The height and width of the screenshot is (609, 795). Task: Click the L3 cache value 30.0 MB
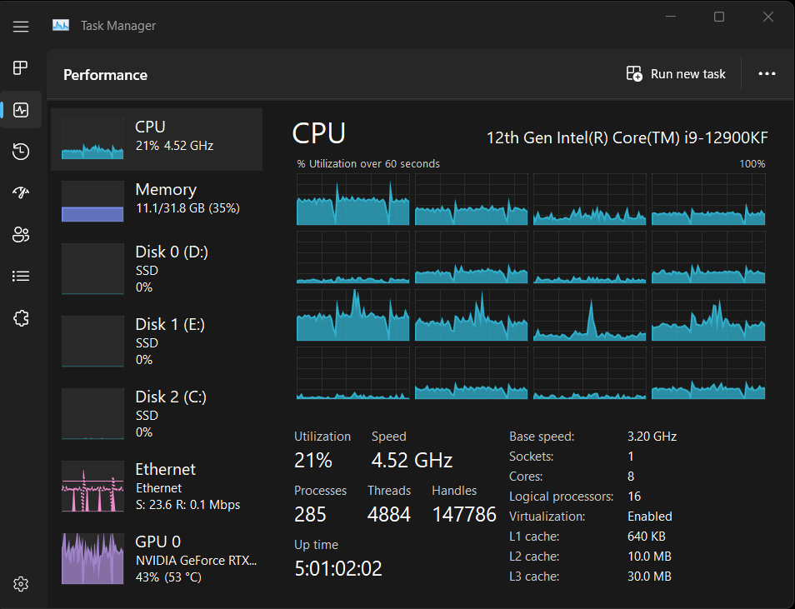649,577
